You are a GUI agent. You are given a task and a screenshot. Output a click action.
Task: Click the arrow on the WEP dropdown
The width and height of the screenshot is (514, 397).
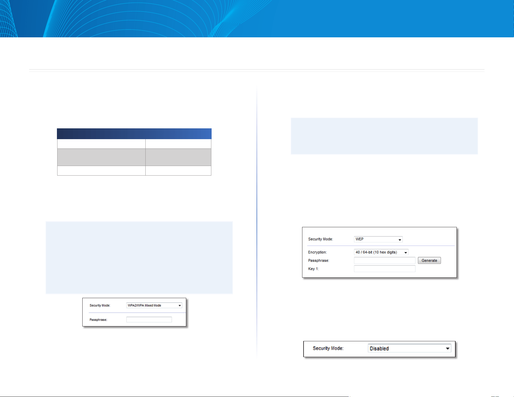click(x=400, y=239)
